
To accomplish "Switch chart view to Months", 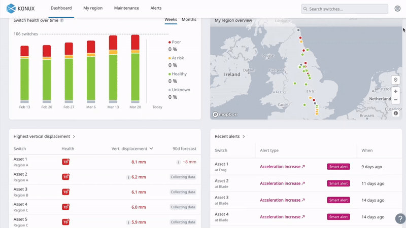I will pos(189,19).
